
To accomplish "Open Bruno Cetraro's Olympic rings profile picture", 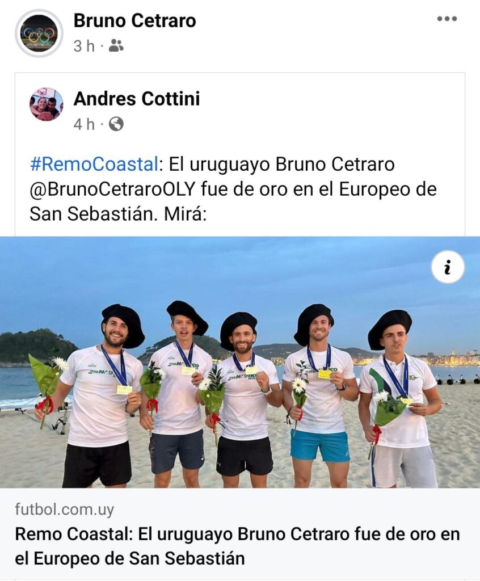I will pyautogui.click(x=39, y=33).
